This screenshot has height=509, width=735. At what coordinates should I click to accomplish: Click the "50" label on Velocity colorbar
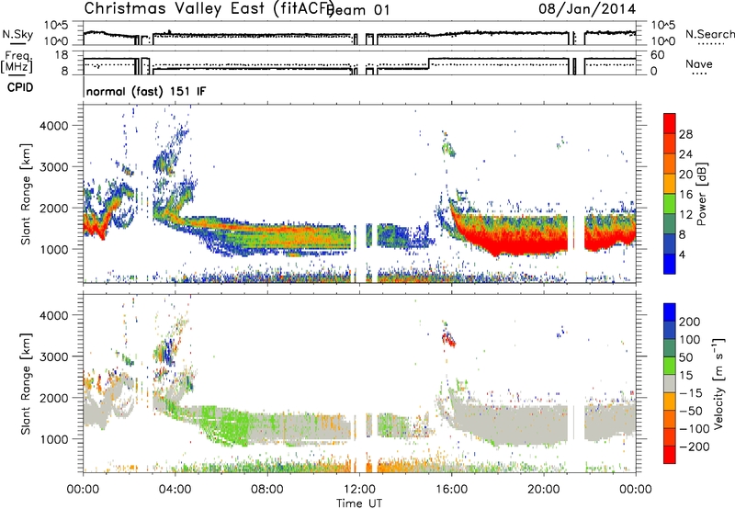point(685,357)
